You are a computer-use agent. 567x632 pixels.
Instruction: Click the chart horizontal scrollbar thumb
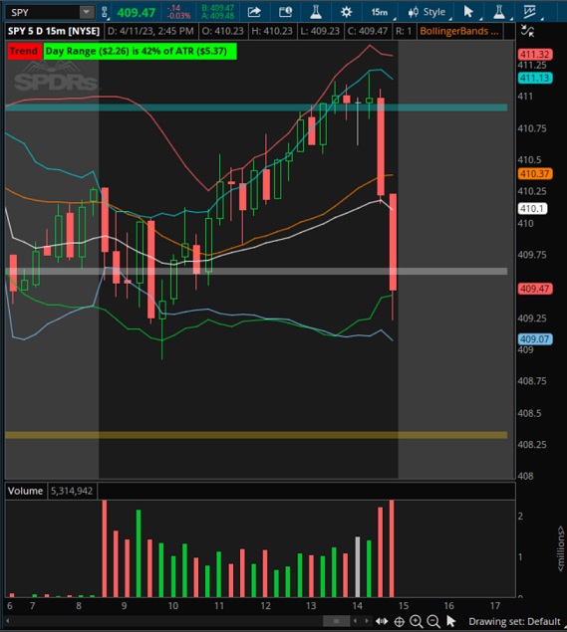[336, 621]
